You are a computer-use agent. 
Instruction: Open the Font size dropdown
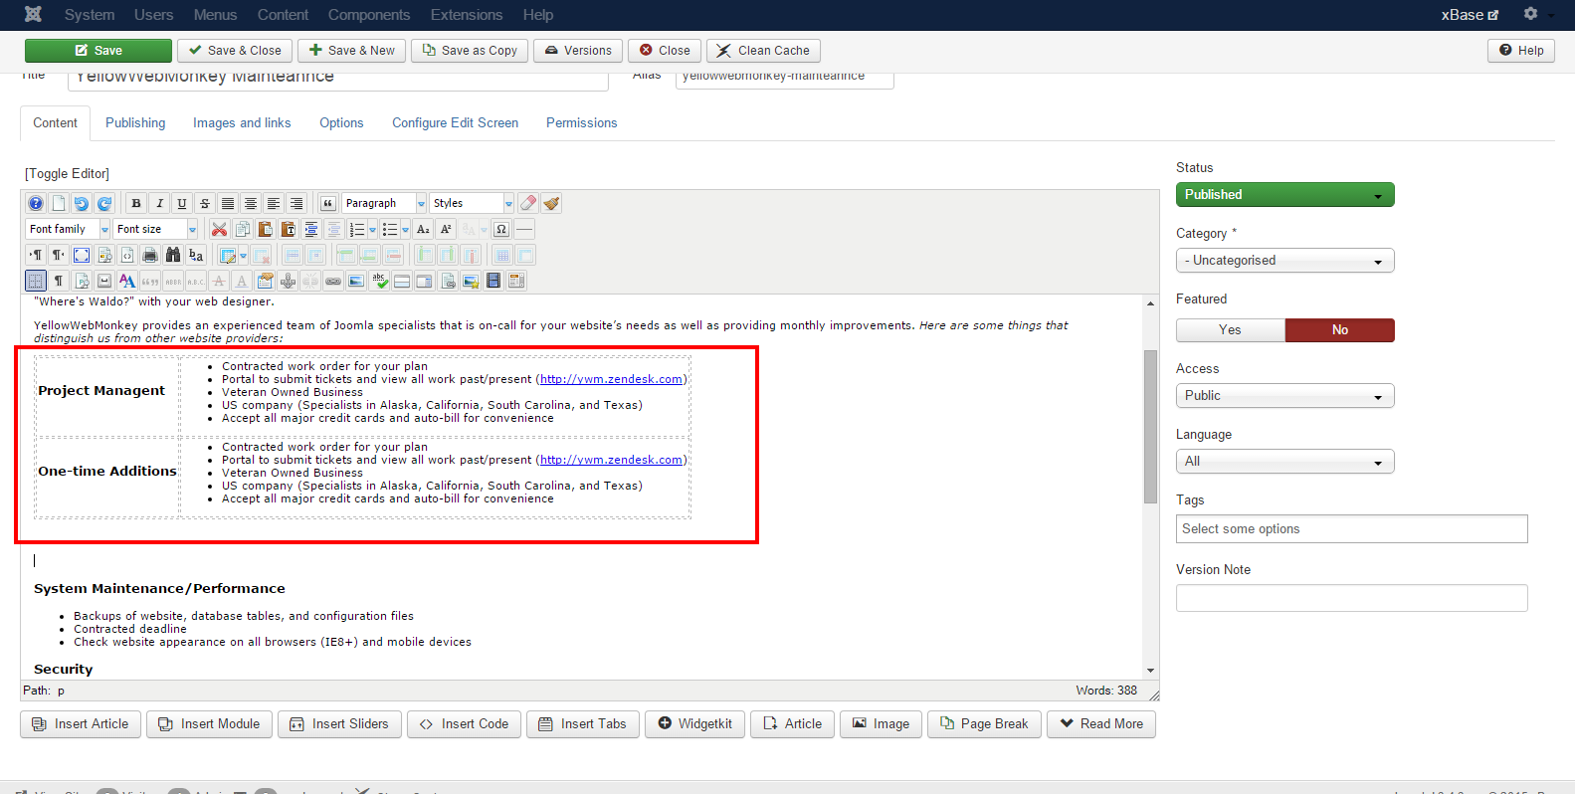point(155,229)
